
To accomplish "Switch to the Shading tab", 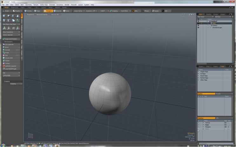I will pyautogui.click(x=209, y=15).
